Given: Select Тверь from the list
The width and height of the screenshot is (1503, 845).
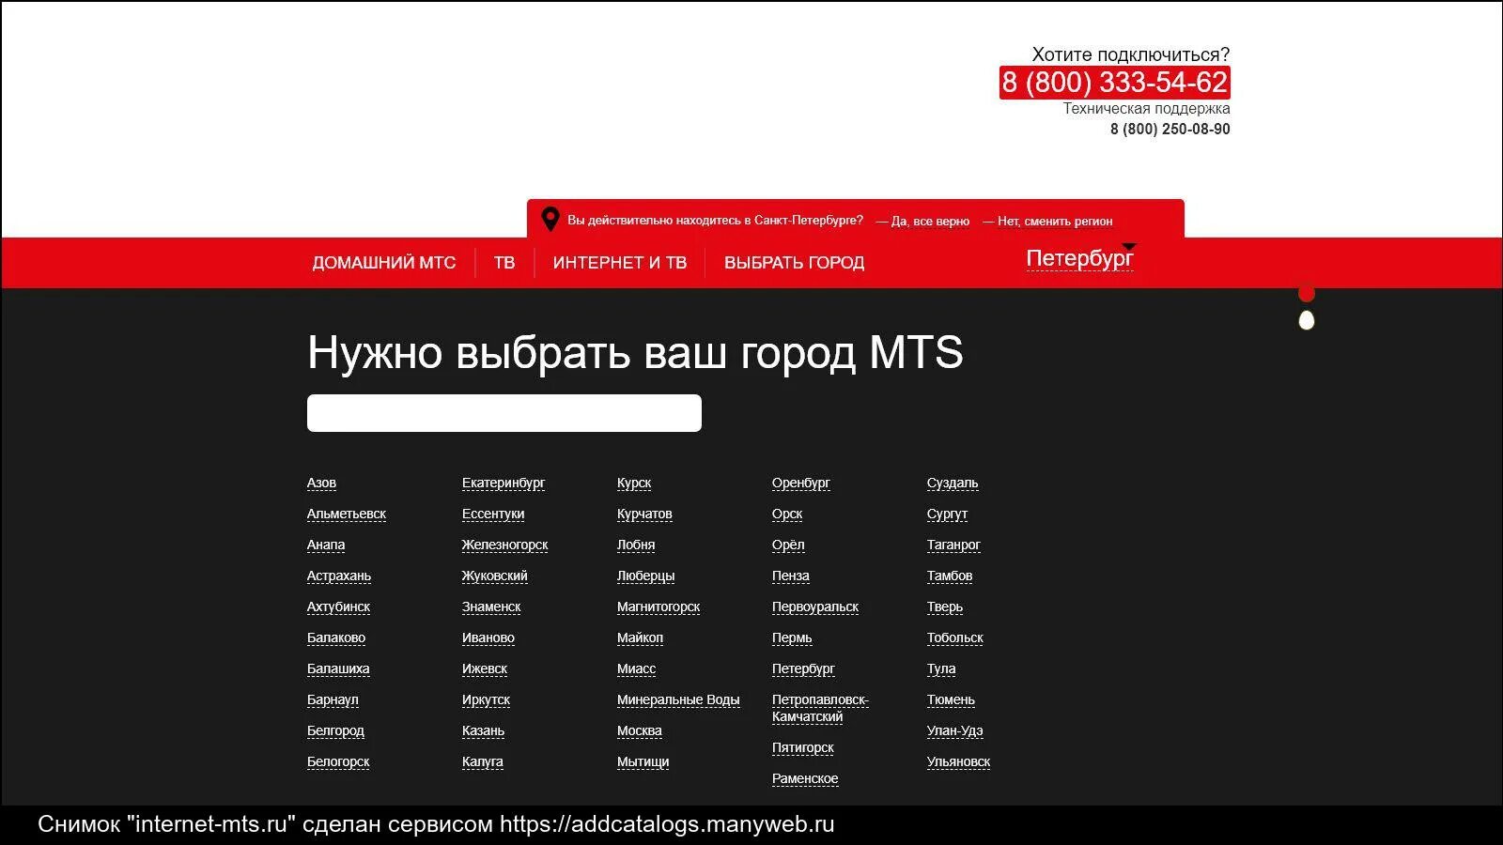Looking at the screenshot, I should pos(945,607).
